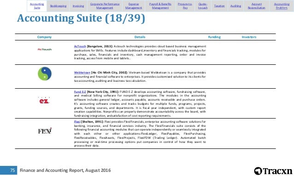Switch to the Bookkeeping tab
294x176 pixels.
click(58, 6)
